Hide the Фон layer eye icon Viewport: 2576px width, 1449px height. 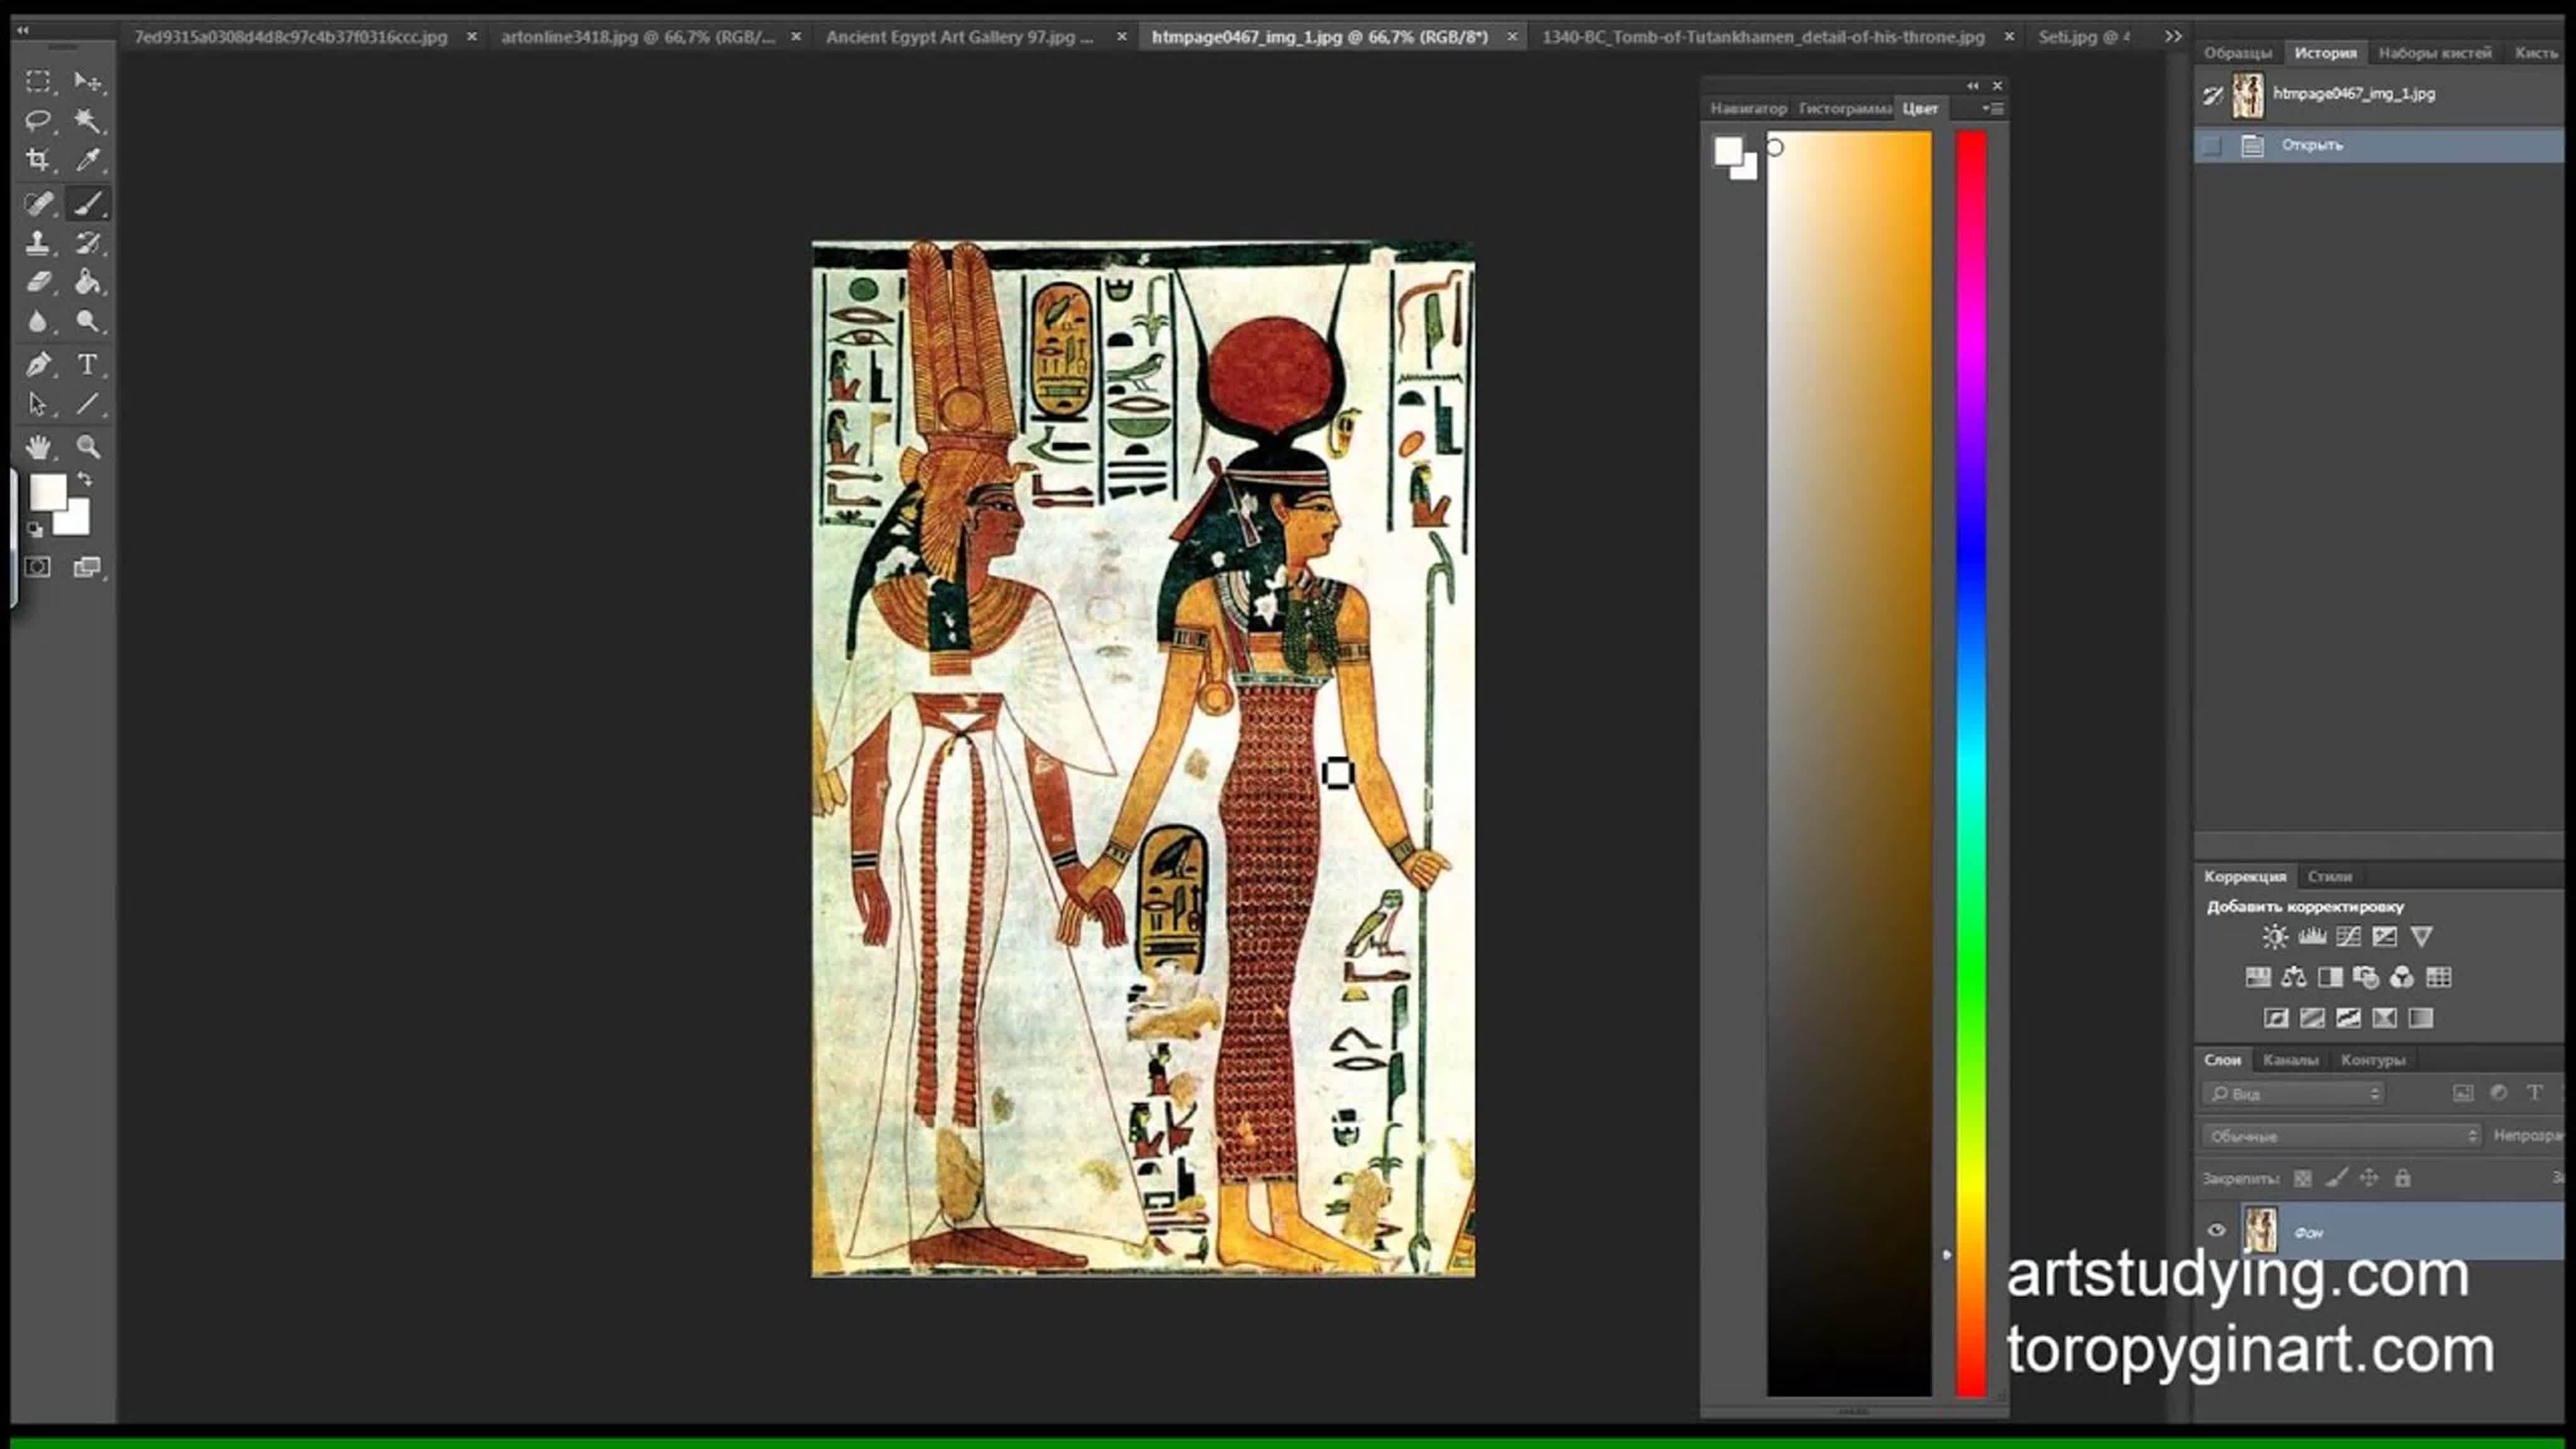(2216, 1231)
